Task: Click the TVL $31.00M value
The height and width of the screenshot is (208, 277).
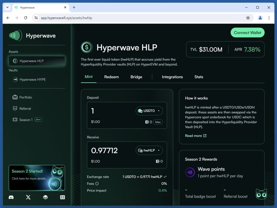Action: (211, 50)
